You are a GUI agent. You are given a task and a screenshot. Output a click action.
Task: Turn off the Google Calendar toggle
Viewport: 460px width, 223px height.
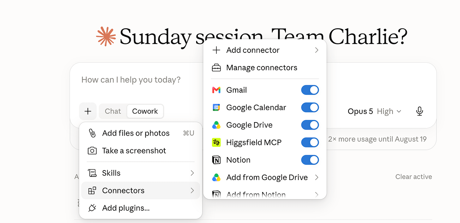pyautogui.click(x=310, y=108)
